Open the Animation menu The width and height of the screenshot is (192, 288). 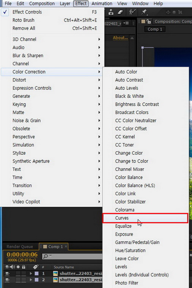click(102, 3)
